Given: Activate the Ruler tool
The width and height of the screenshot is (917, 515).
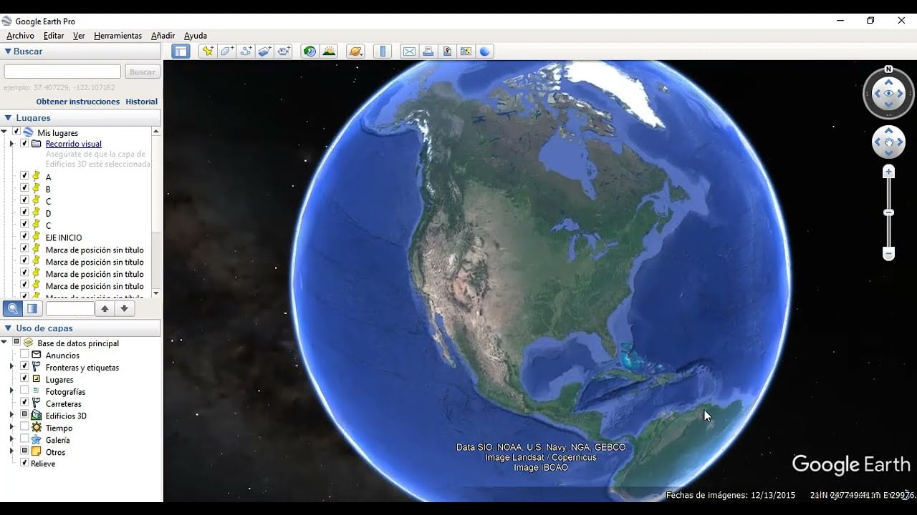Looking at the screenshot, I should (x=383, y=51).
